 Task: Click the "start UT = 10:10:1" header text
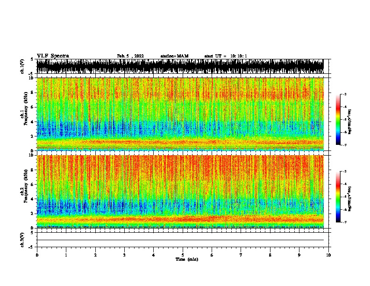[x=226, y=56]
